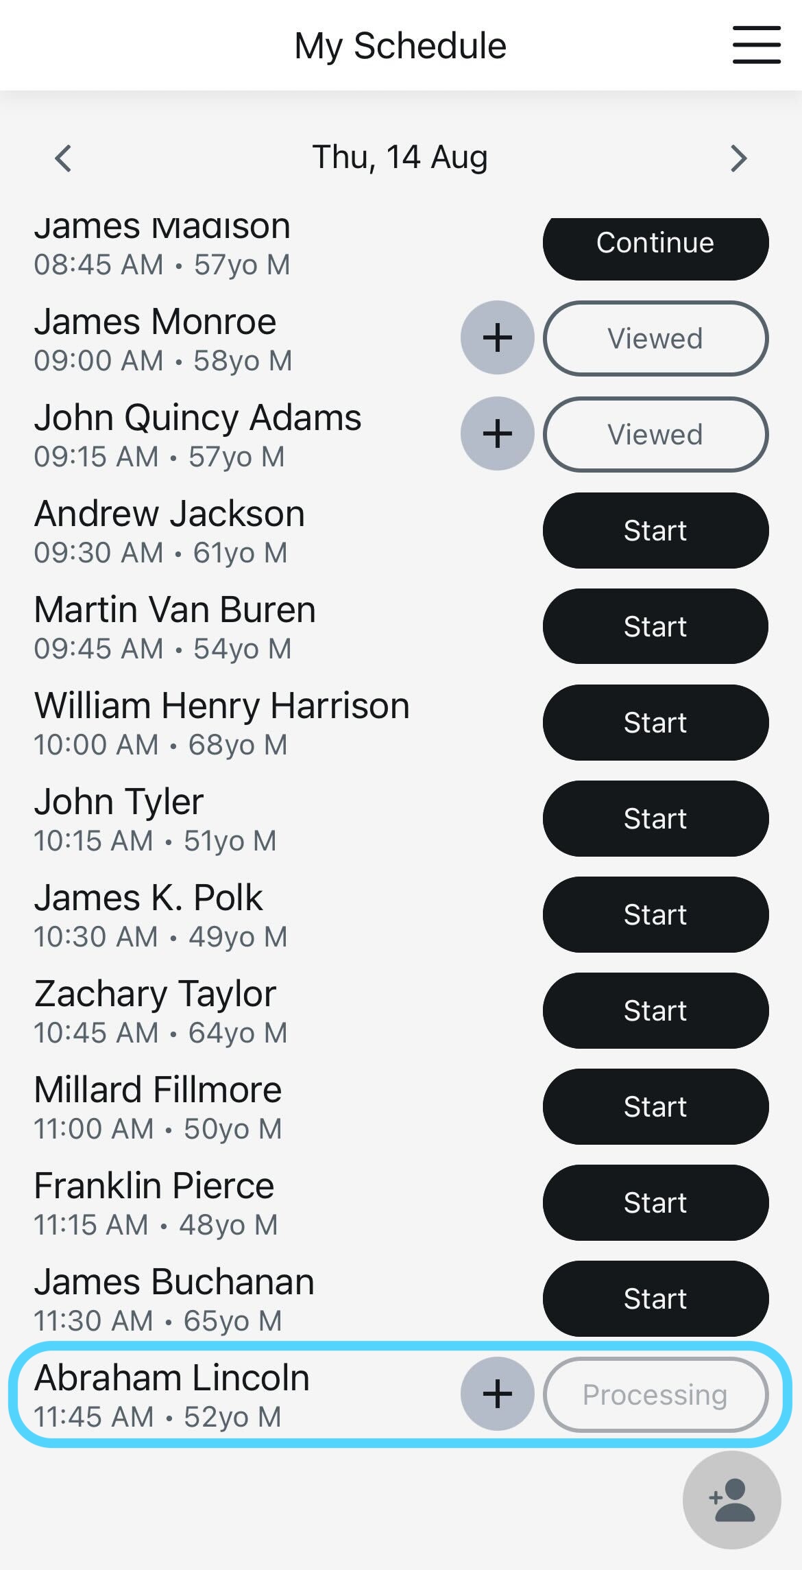Viewport: 802px width, 1570px height.
Task: Select the Thu, 14 Aug date label
Action: [400, 158]
